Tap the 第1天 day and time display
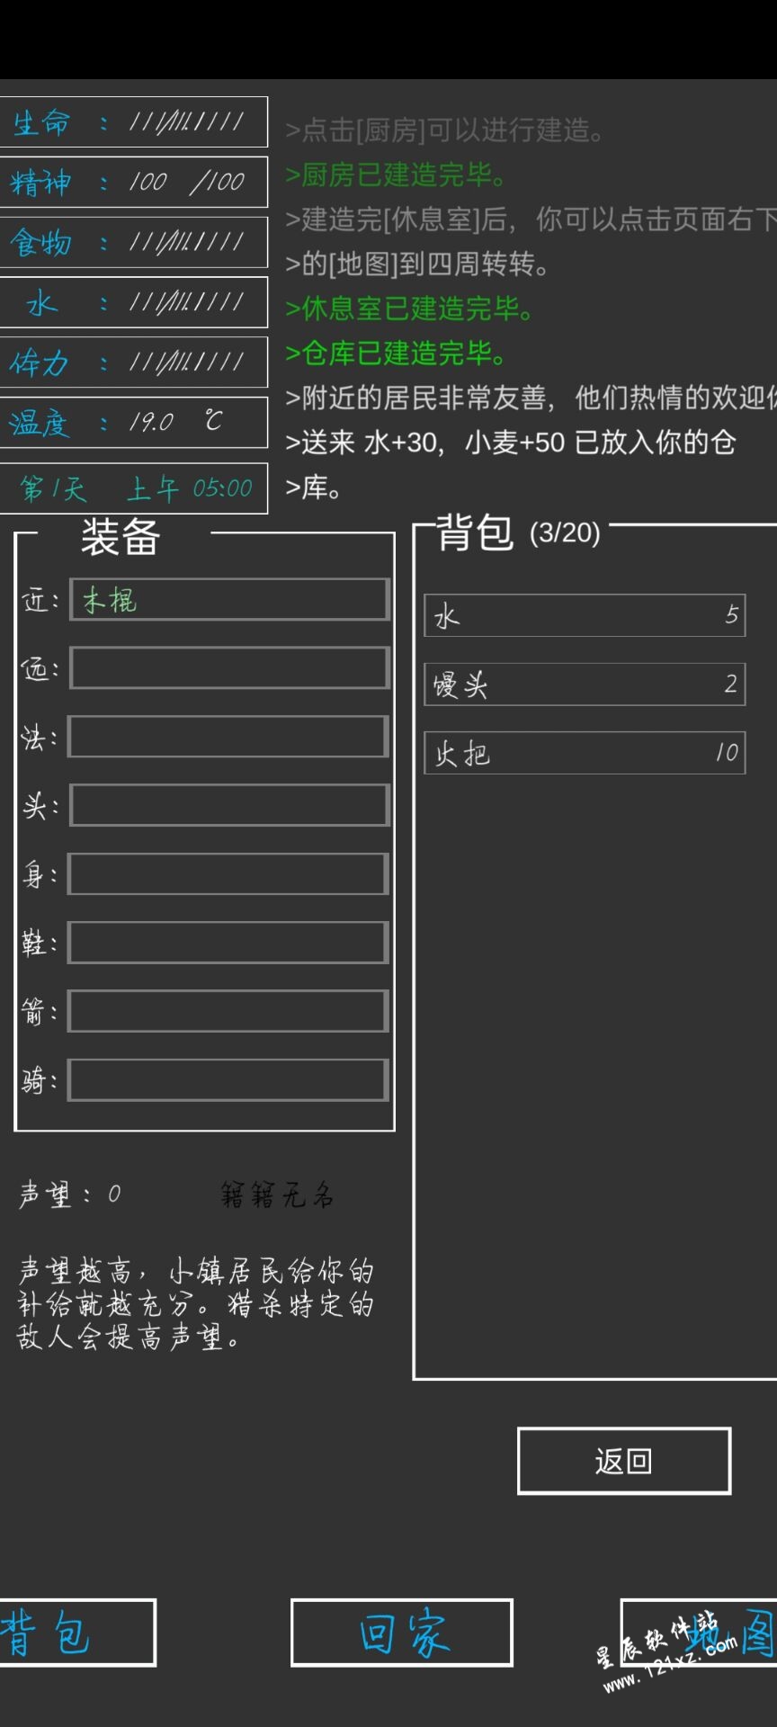 click(133, 488)
